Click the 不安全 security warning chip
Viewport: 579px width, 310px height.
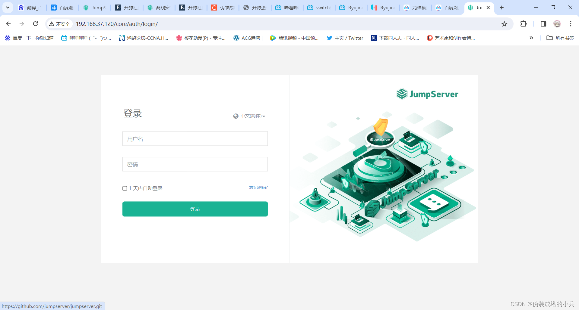pos(60,24)
